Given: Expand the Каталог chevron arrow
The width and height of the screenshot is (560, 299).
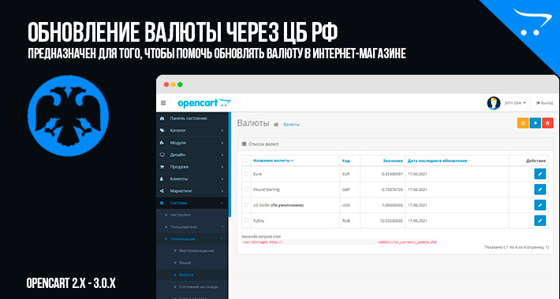Looking at the screenshot, I should click(222, 131).
